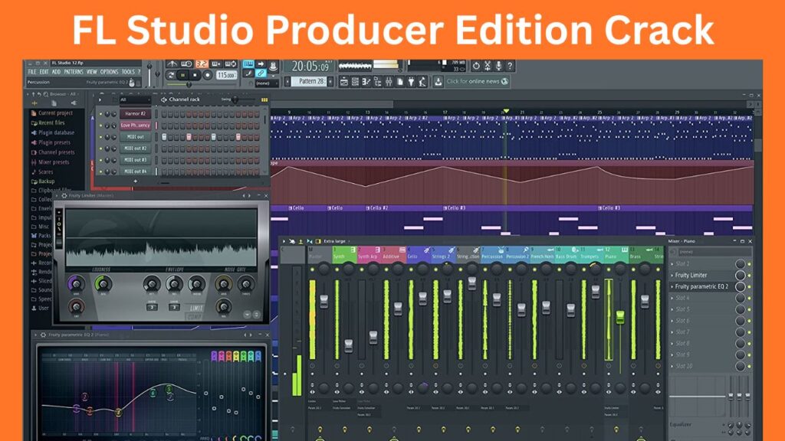
Task: Select the 'Harmor #2' channel button
Action: [x=135, y=113]
